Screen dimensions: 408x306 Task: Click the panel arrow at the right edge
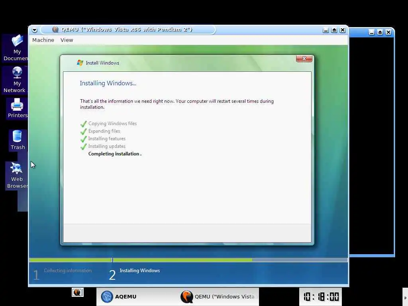tap(405, 298)
